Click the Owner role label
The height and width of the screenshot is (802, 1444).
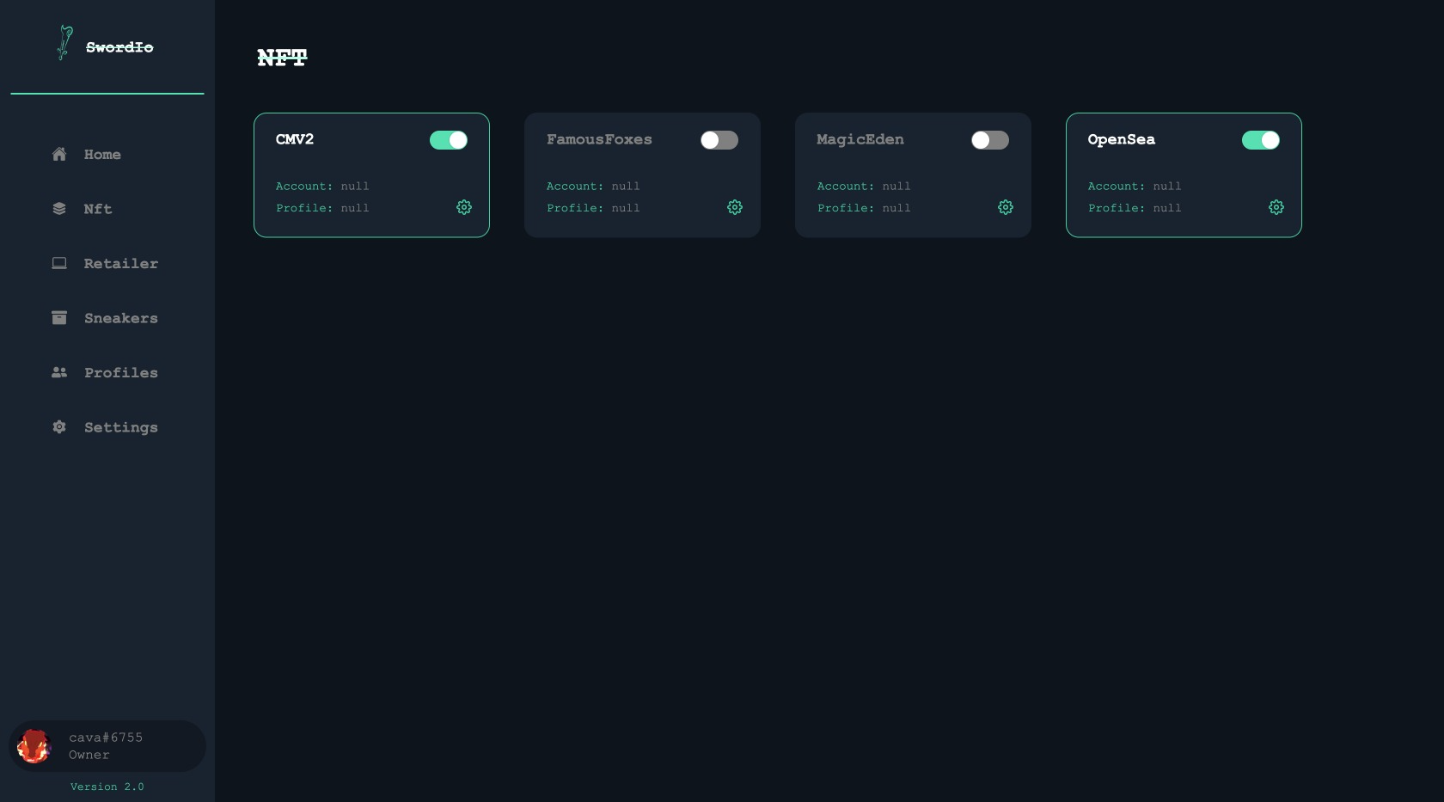(x=89, y=755)
